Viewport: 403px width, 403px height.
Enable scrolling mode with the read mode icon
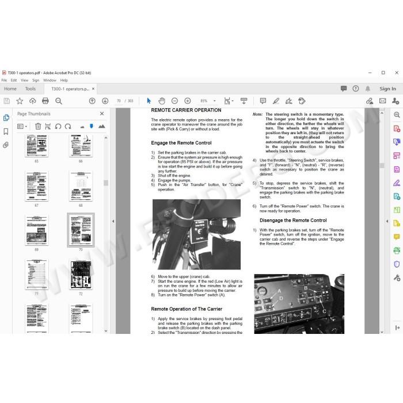[244, 101]
